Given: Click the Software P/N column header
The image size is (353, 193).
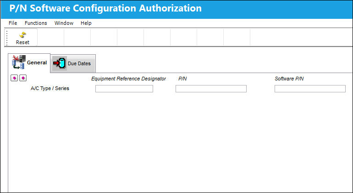Looking at the screenshot, I should 289,79.
